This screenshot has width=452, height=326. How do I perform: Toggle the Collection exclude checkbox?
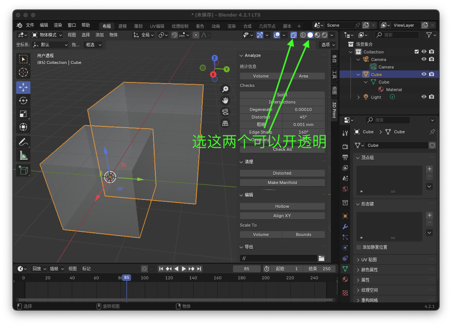pos(416,52)
